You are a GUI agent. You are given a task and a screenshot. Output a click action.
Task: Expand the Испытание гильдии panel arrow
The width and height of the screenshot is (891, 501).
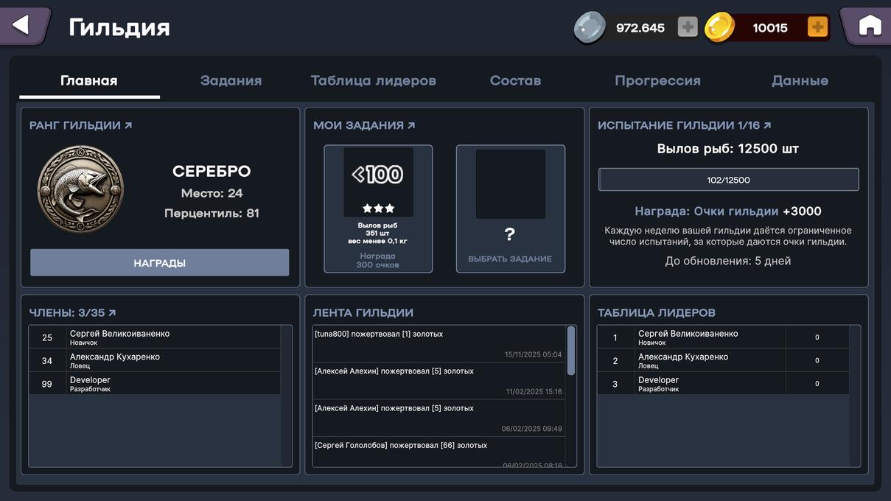767,126
